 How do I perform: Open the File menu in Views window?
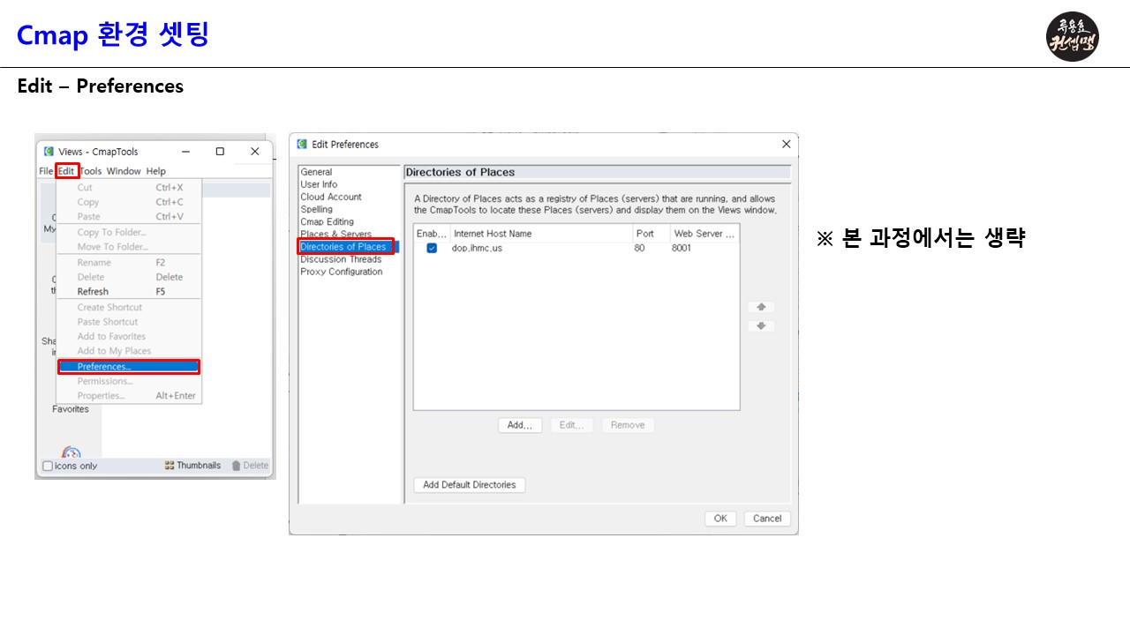point(46,171)
